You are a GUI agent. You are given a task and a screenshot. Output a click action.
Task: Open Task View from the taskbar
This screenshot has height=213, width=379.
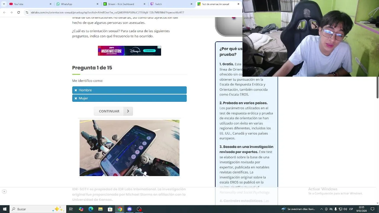71,209
